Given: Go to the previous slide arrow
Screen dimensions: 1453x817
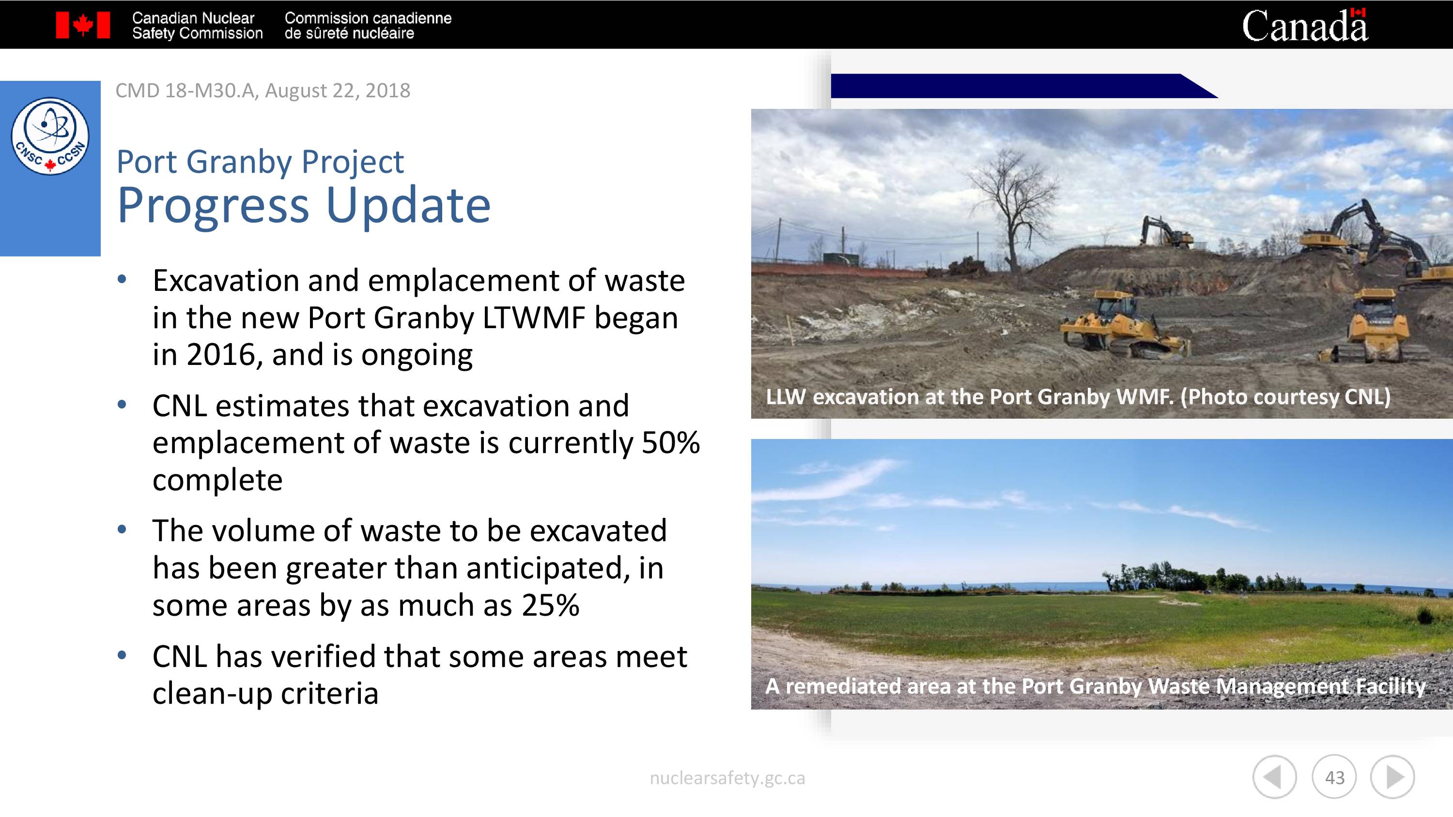Looking at the screenshot, I should tap(1274, 777).
